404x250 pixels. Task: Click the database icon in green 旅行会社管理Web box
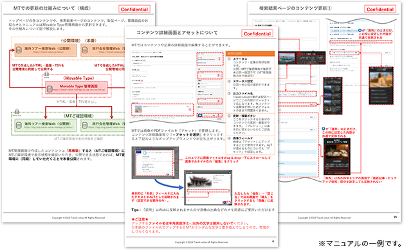click(x=85, y=125)
